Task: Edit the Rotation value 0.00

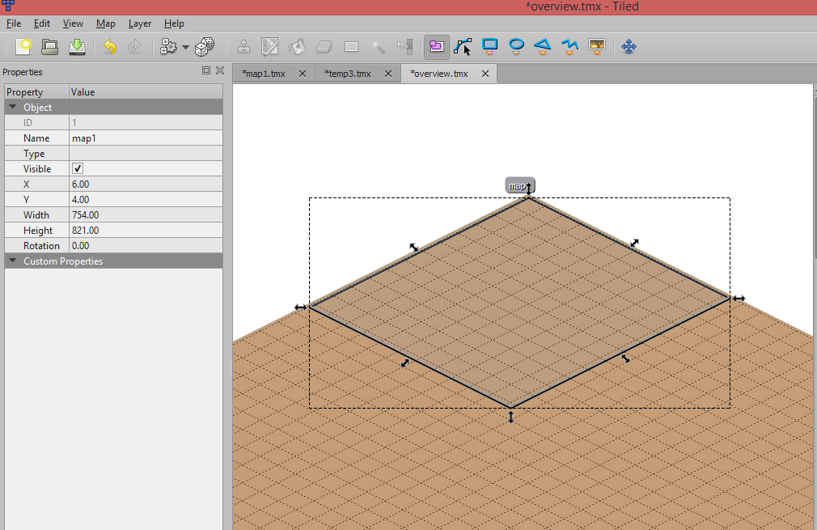Action: [146, 245]
